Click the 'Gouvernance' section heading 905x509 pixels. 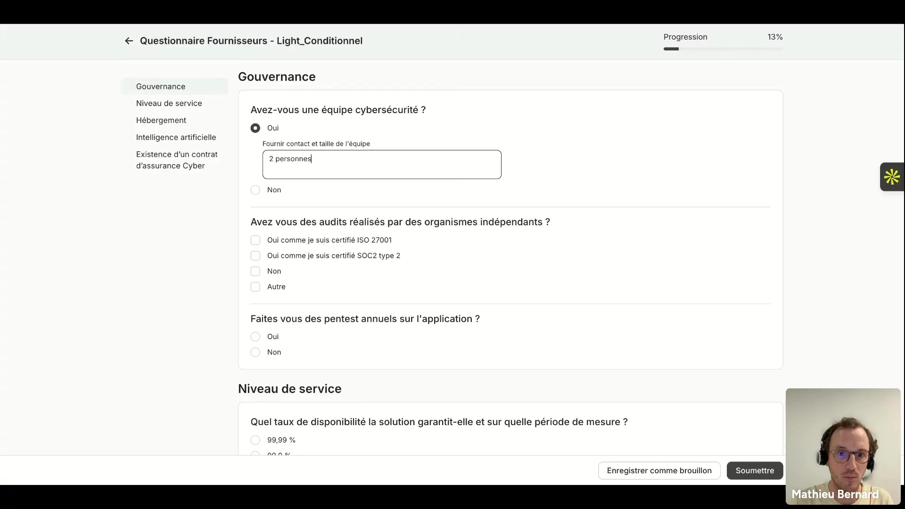click(x=277, y=77)
